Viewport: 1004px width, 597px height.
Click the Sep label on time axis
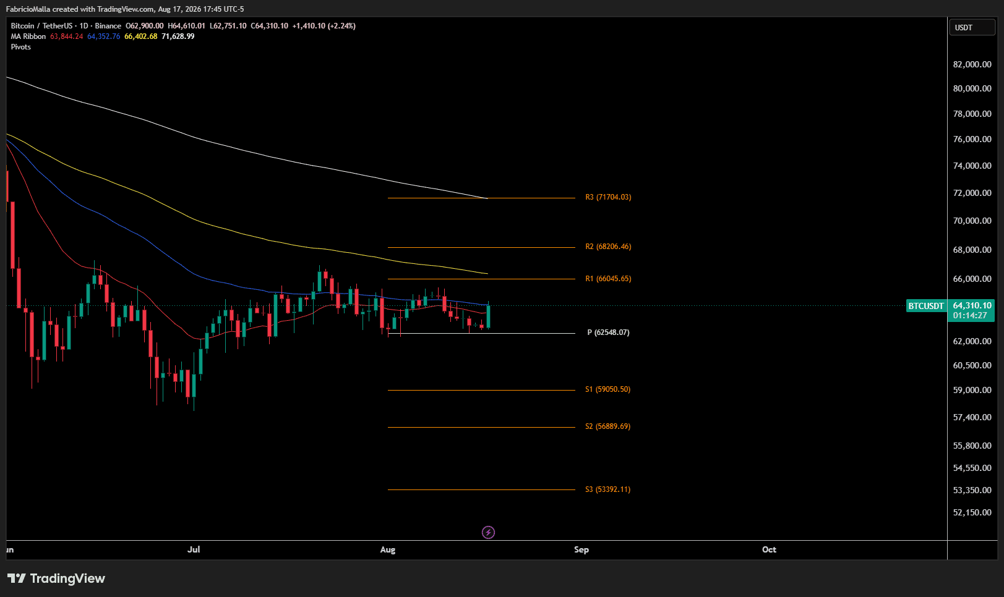point(581,549)
